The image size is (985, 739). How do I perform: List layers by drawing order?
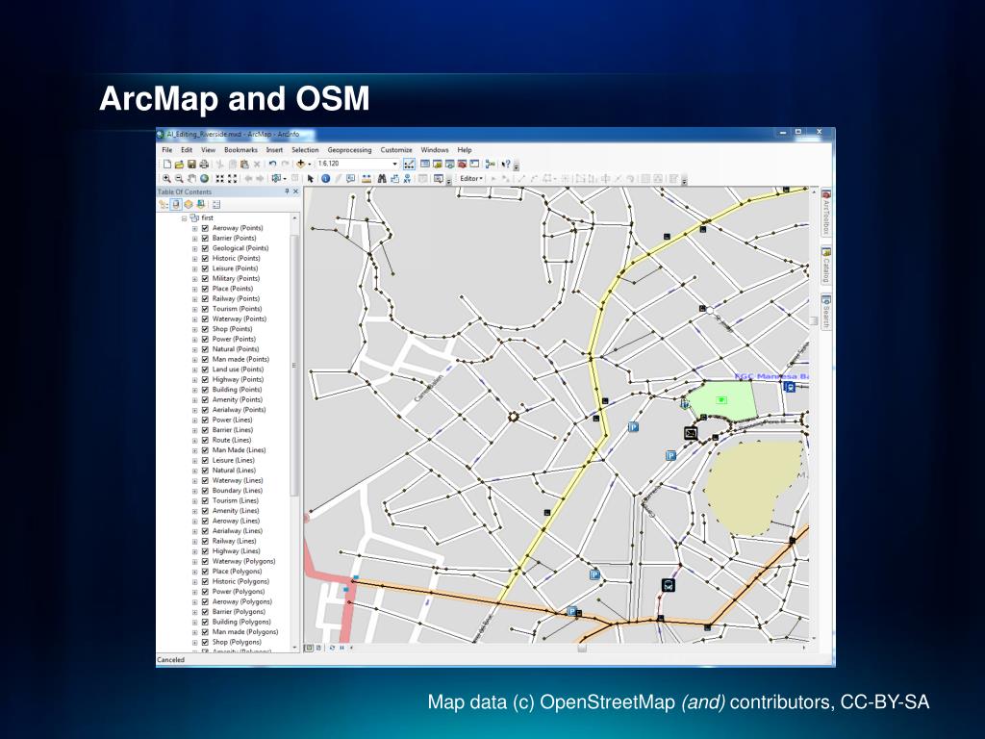[x=164, y=204]
